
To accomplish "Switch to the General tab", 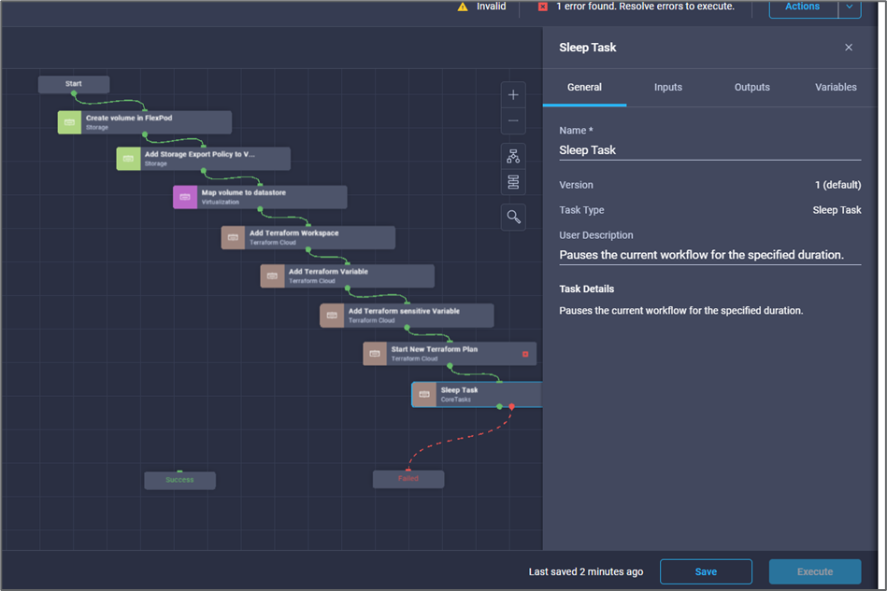I will [x=584, y=87].
